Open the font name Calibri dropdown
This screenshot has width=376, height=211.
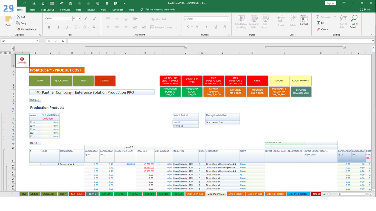point(71,19)
